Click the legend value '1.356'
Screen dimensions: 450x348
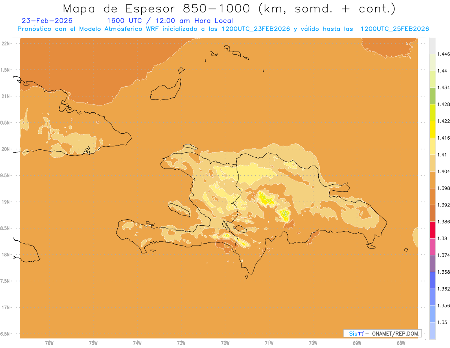pos(444,306)
